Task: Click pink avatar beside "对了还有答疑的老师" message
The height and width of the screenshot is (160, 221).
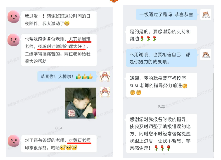Action: point(14,141)
